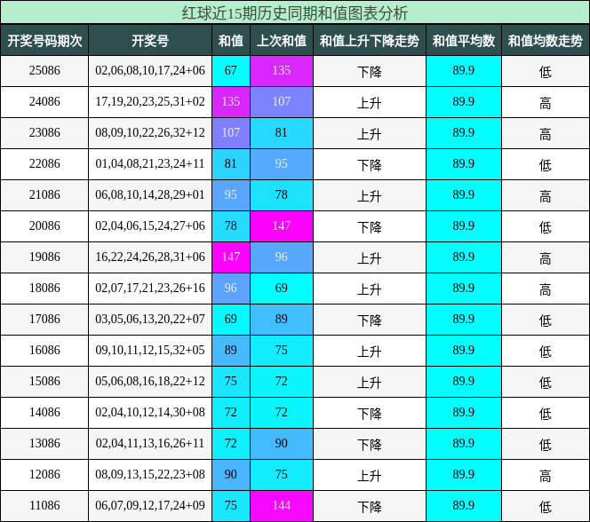The height and width of the screenshot is (522, 590).
Task: Click the 上次和值 cell 144 in row 11086
Action: (282, 506)
